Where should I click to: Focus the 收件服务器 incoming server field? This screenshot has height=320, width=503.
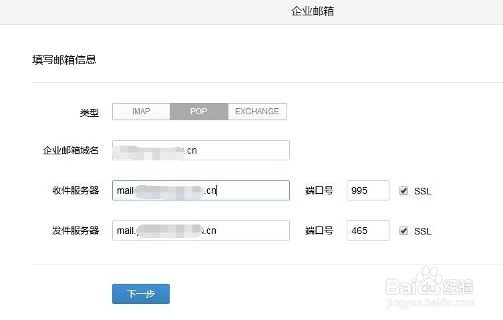[200, 190]
